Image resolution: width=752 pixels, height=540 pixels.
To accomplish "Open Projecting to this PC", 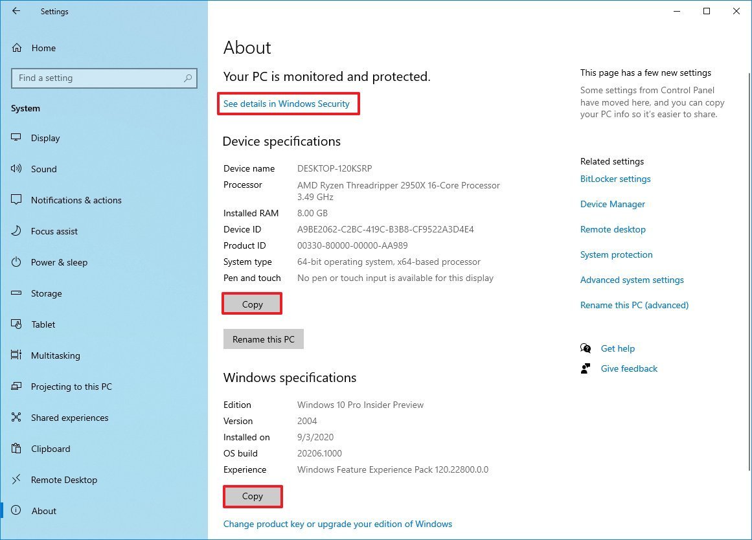I will [x=71, y=387].
